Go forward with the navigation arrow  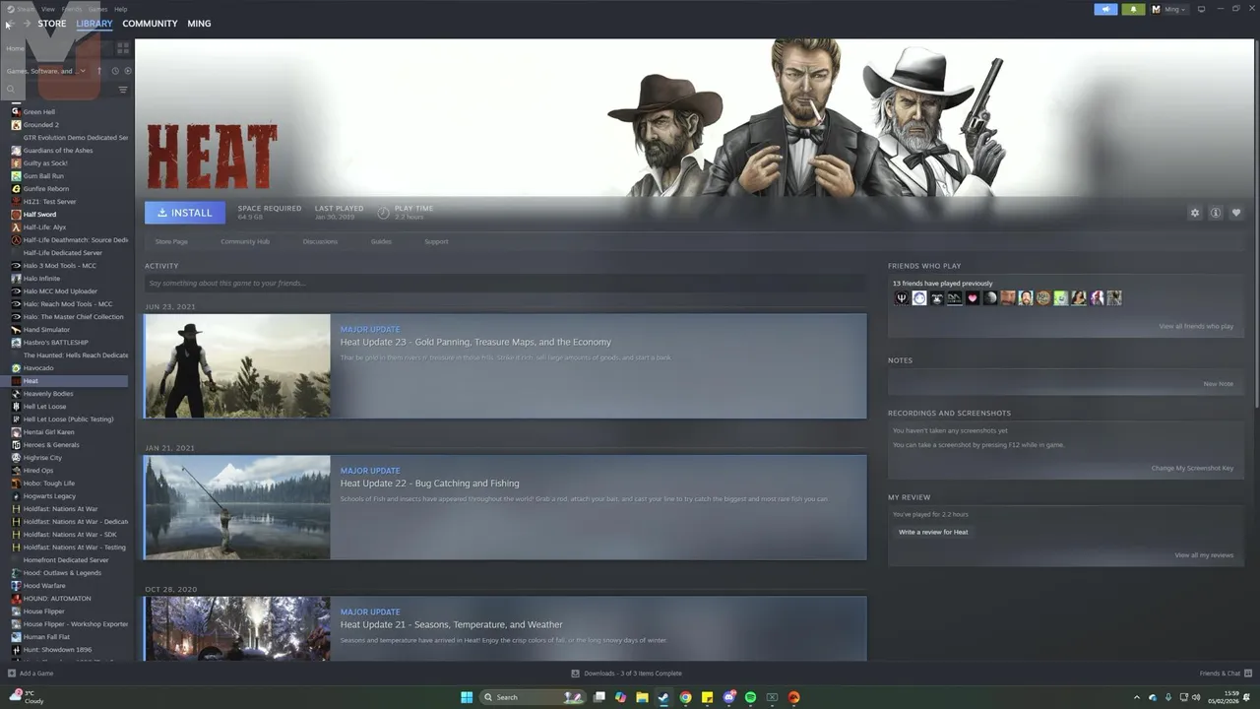pos(26,24)
